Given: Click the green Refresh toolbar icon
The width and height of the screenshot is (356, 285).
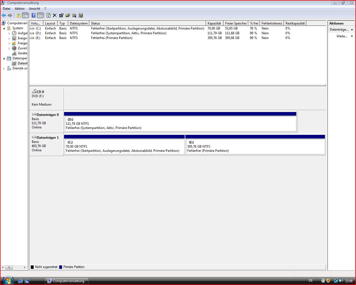Looking at the screenshot, I should coord(48,16).
